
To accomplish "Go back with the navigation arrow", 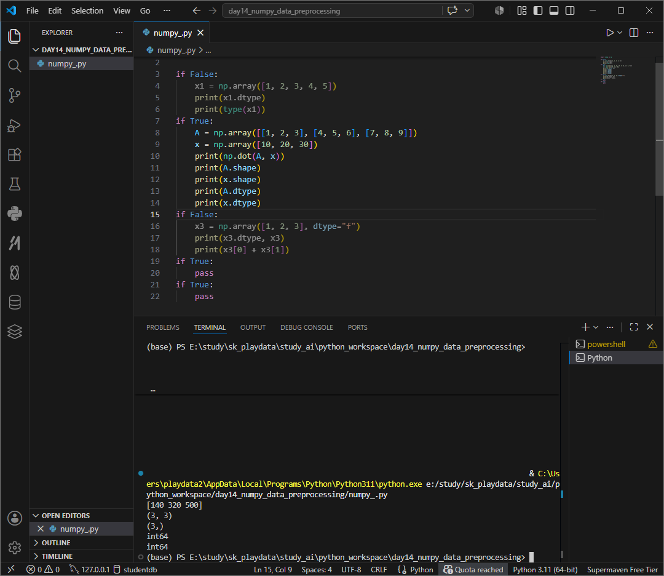I will click(x=197, y=10).
